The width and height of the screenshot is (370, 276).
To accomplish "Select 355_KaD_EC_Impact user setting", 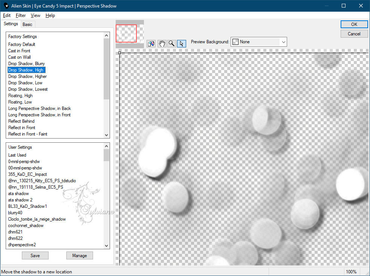I will click(28, 174).
